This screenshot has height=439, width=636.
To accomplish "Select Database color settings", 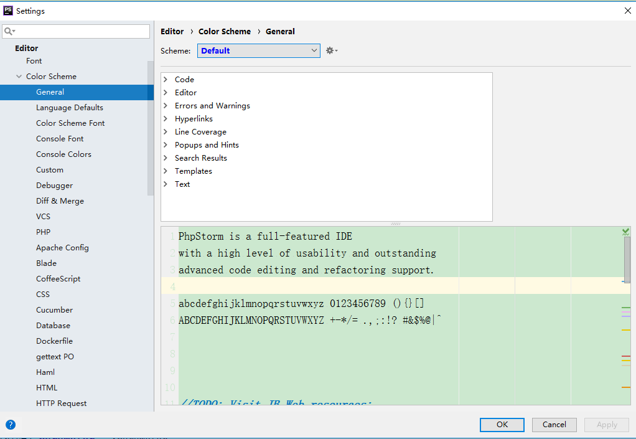I will pos(53,326).
